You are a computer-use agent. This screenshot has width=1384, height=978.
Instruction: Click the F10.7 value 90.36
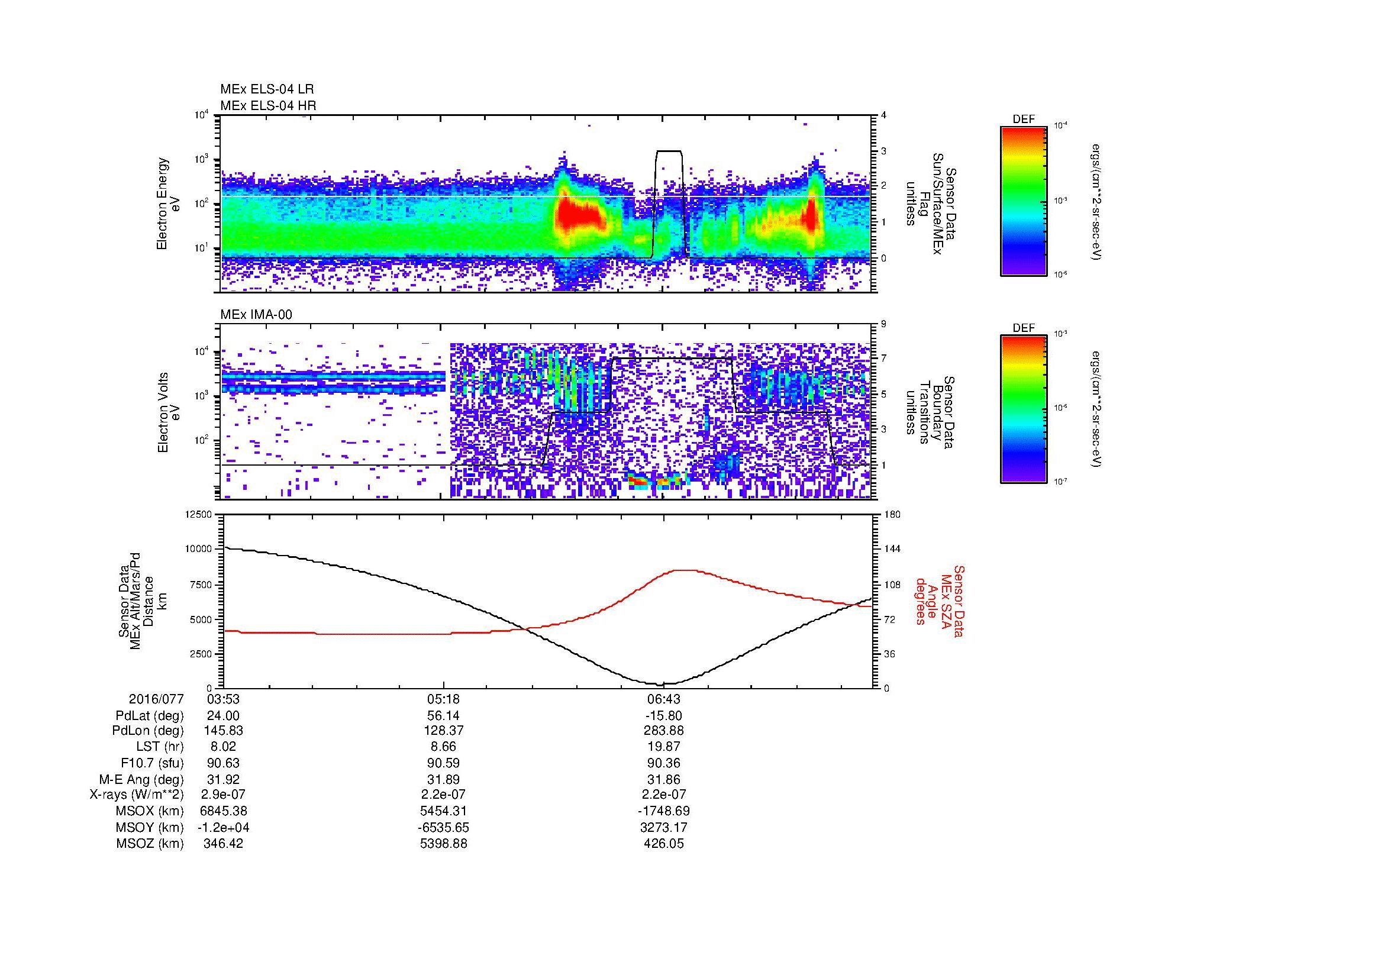[x=664, y=763]
